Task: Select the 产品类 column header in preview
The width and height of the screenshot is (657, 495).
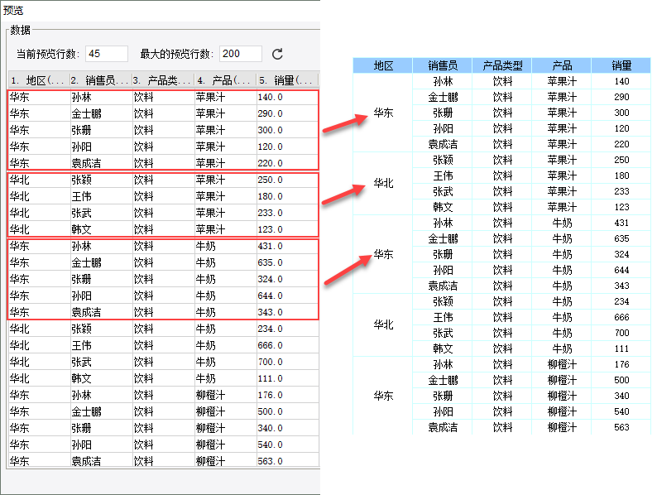Action: click(163, 80)
